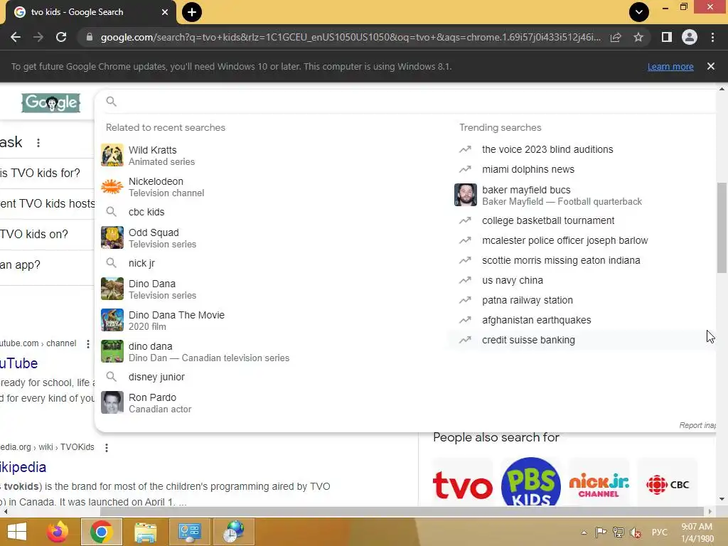Click the address bar URL
The width and height of the screenshot is (728, 546).
[350, 37]
